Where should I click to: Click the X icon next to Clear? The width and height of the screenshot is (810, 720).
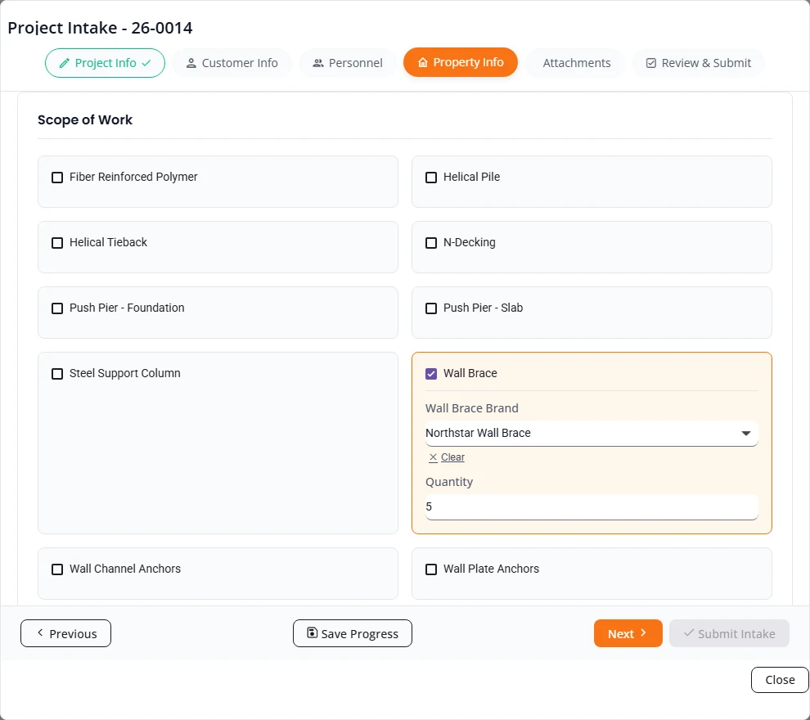pyautogui.click(x=433, y=457)
